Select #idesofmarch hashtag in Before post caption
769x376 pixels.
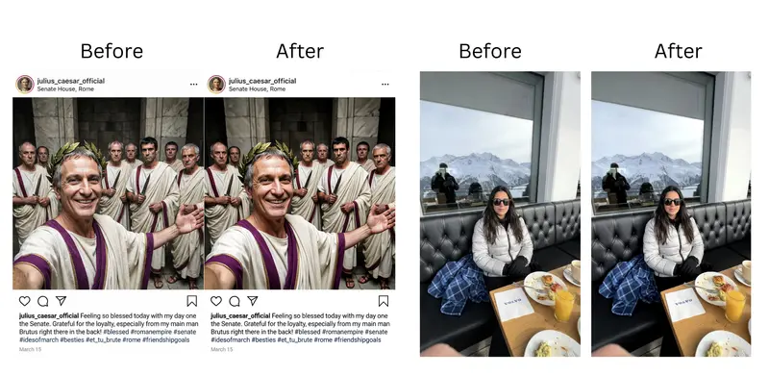tap(38, 340)
